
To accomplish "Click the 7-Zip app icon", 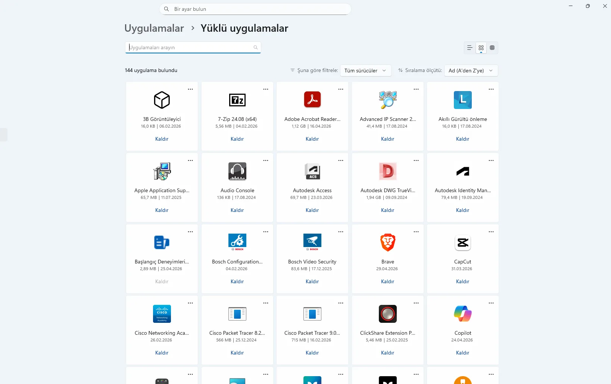I will [237, 100].
